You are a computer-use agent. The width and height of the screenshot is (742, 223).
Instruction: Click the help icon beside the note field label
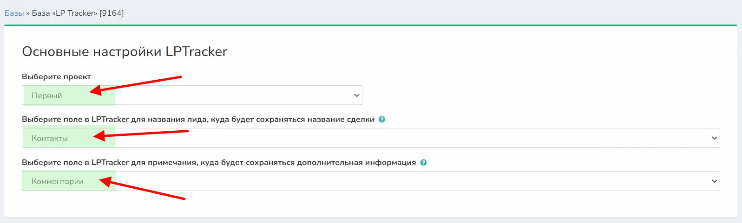pyautogui.click(x=423, y=163)
